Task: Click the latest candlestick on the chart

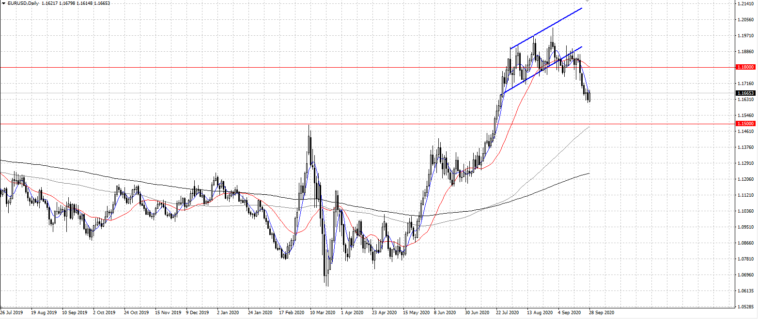Action: (589, 97)
